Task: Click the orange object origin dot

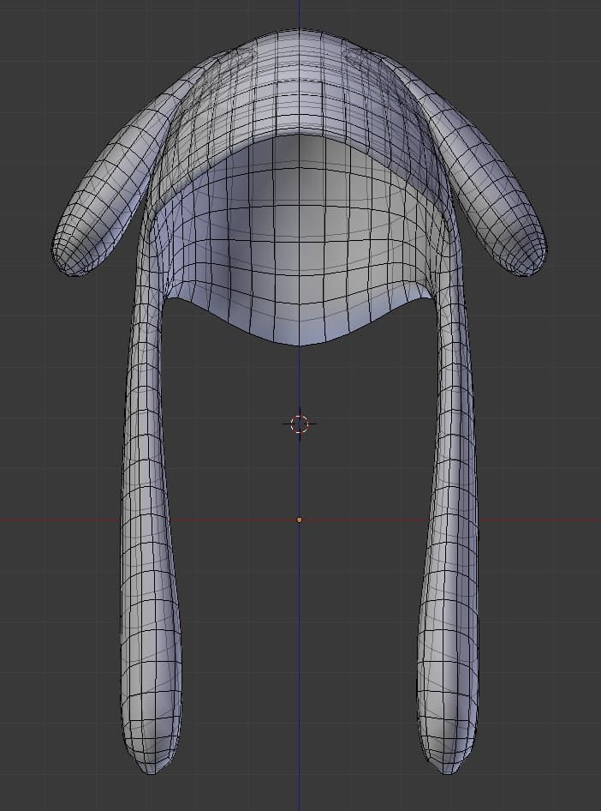Action: coord(299,520)
